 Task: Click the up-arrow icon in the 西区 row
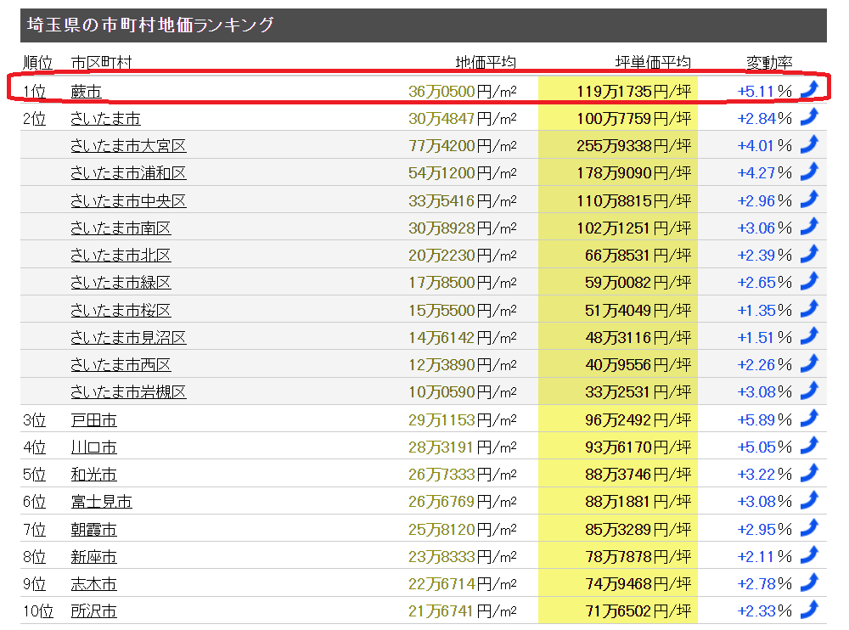809,363
